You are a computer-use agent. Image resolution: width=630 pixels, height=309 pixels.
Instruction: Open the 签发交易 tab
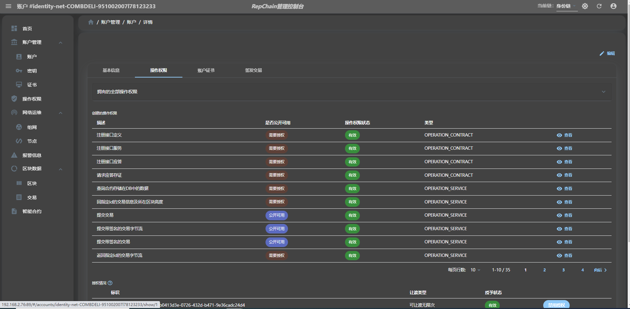click(254, 70)
